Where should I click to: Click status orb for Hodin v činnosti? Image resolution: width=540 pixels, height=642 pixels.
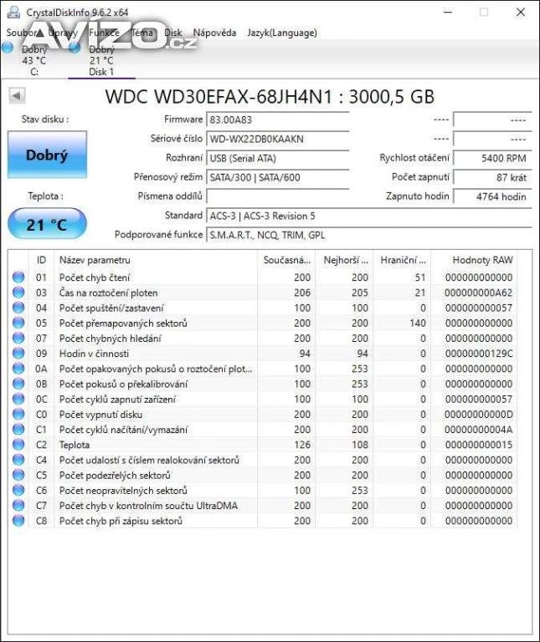coord(18,353)
